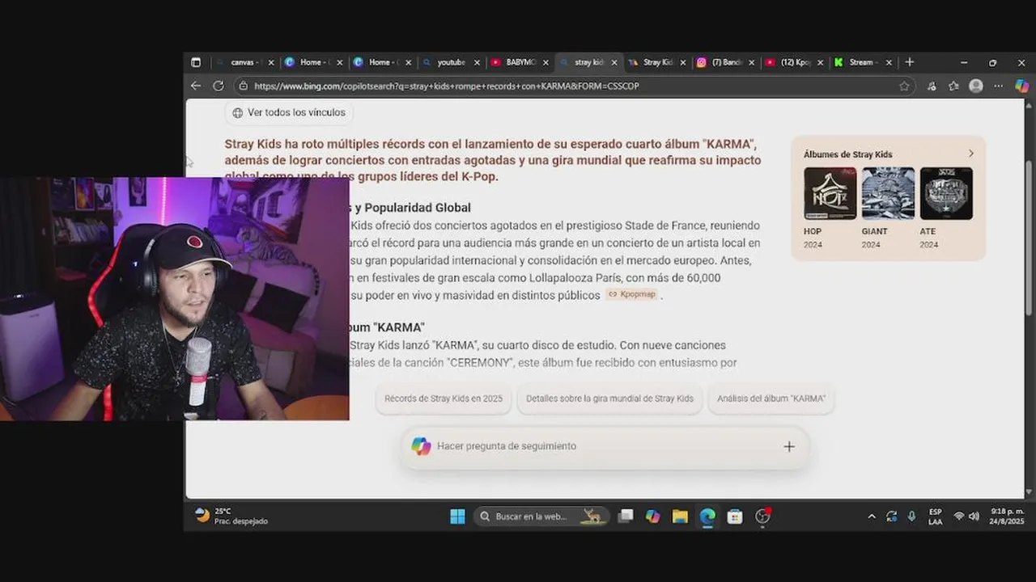This screenshot has width=1036, height=582.
Task: Switch to the Instagram (7) Bandi tab
Action: point(725,62)
